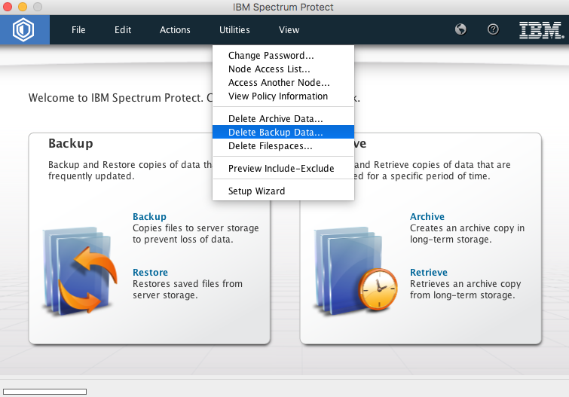This screenshot has height=397, width=569.
Task: Launch the Setup Wizard
Action: click(283, 191)
